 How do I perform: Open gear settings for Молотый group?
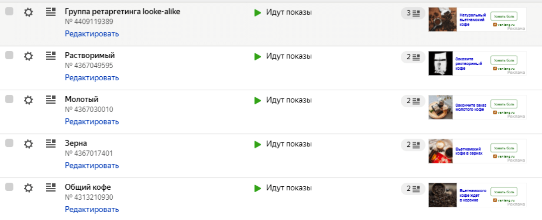(x=28, y=100)
